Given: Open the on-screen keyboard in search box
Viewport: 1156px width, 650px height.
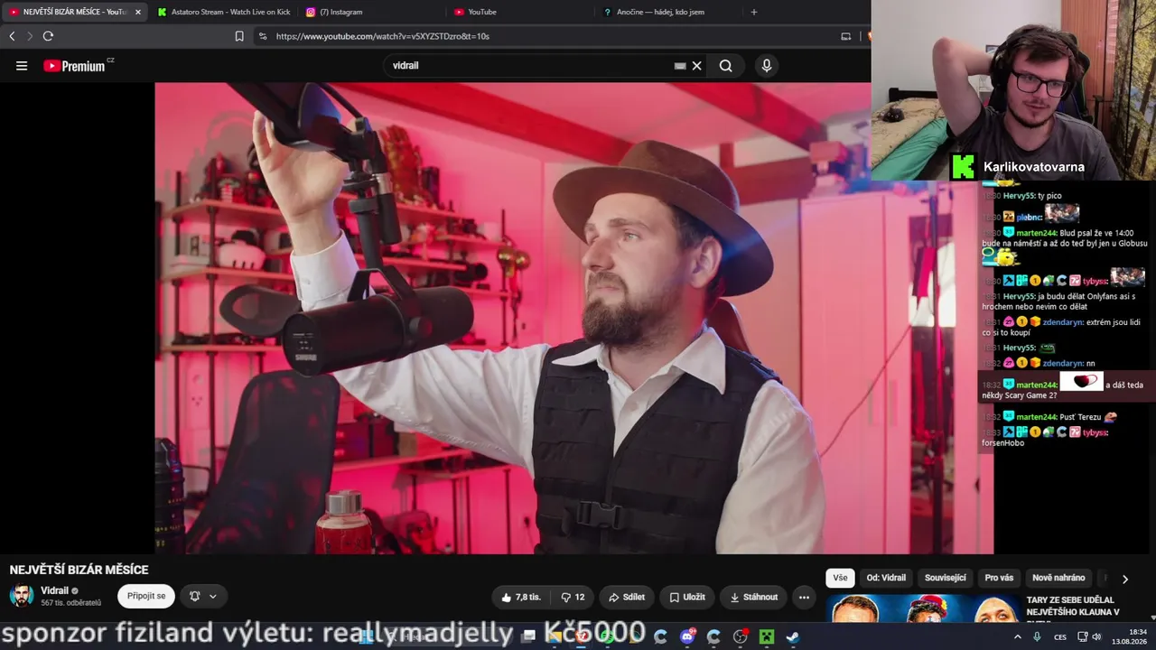Looking at the screenshot, I should click(x=680, y=66).
